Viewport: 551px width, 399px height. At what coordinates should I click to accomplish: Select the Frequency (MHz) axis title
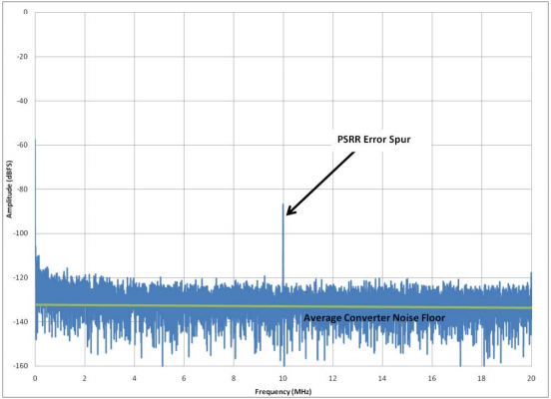[283, 392]
